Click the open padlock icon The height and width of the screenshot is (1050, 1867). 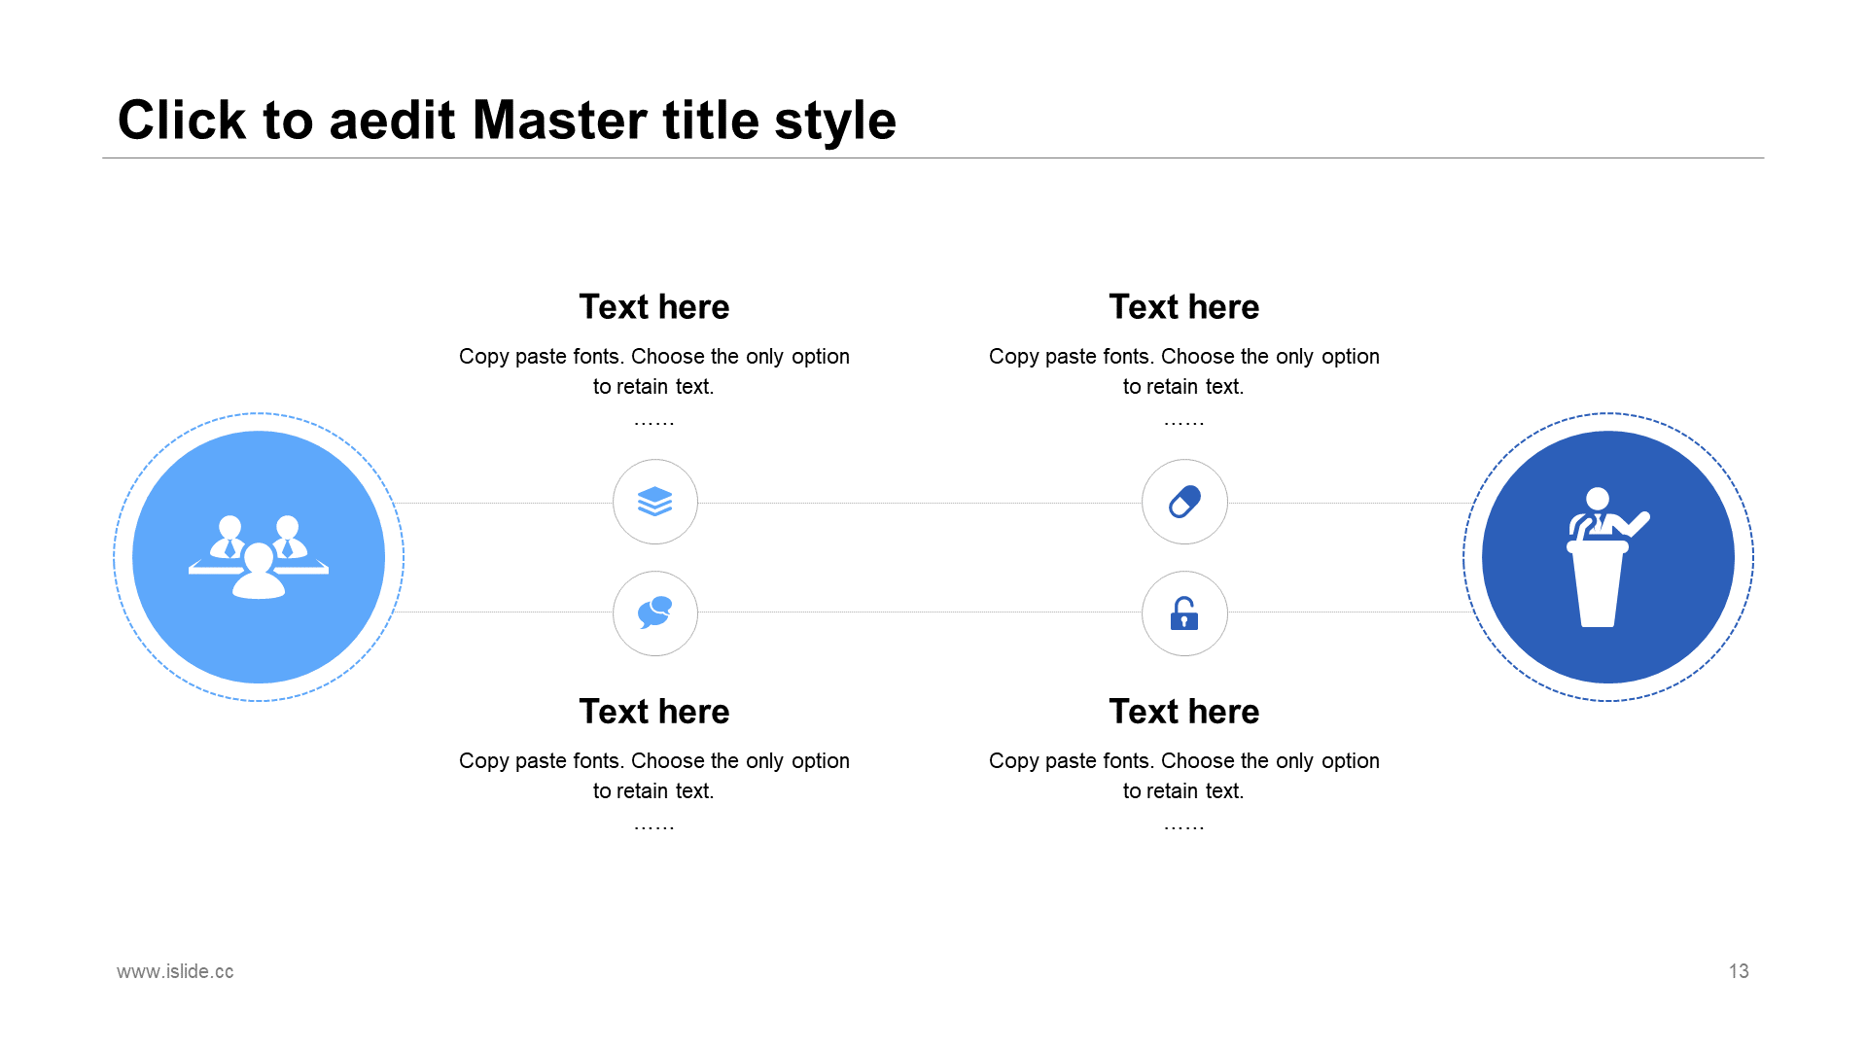(x=1184, y=613)
